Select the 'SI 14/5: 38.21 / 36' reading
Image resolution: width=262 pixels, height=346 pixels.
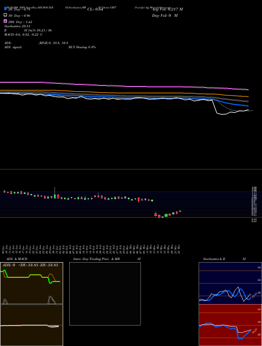coord(38,30)
